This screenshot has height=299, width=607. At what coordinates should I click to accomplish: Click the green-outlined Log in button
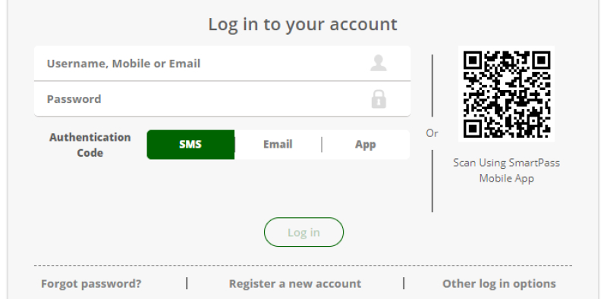point(303,232)
